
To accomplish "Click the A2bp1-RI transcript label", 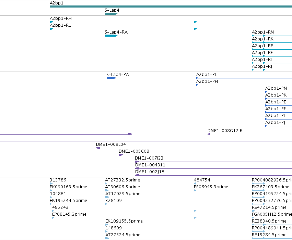I will [x=262, y=60].
